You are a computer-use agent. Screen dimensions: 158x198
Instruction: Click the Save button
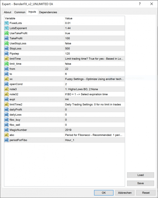point(141,183)
